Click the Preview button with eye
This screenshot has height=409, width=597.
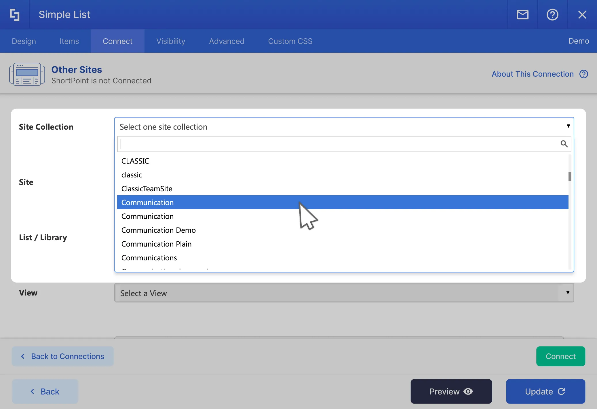451,391
